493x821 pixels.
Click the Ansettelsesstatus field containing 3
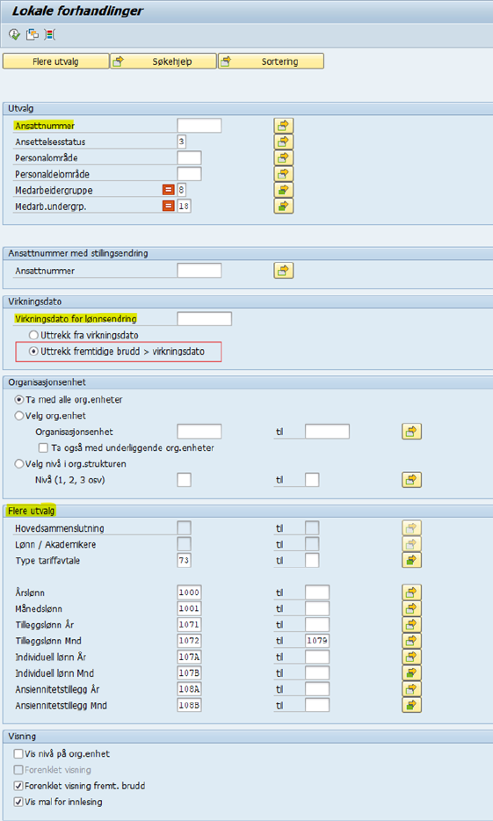[182, 142]
